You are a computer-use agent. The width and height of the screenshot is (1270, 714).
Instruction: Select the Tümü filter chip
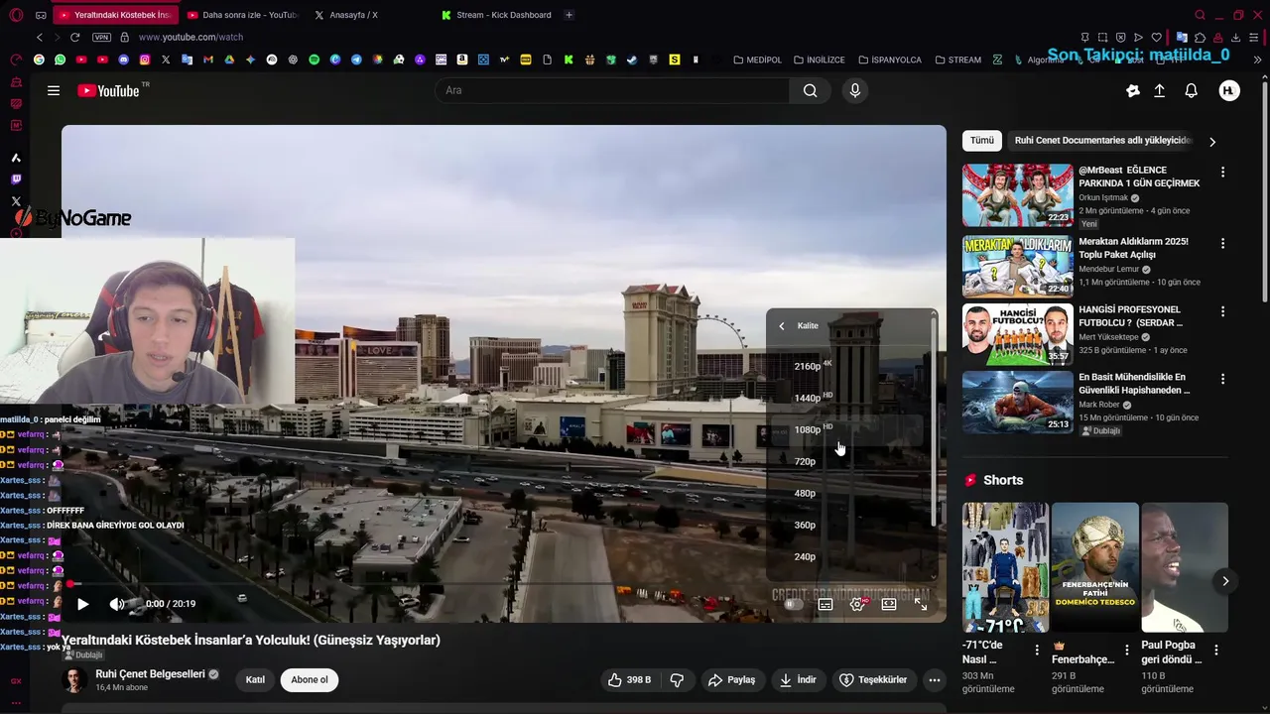click(x=982, y=141)
